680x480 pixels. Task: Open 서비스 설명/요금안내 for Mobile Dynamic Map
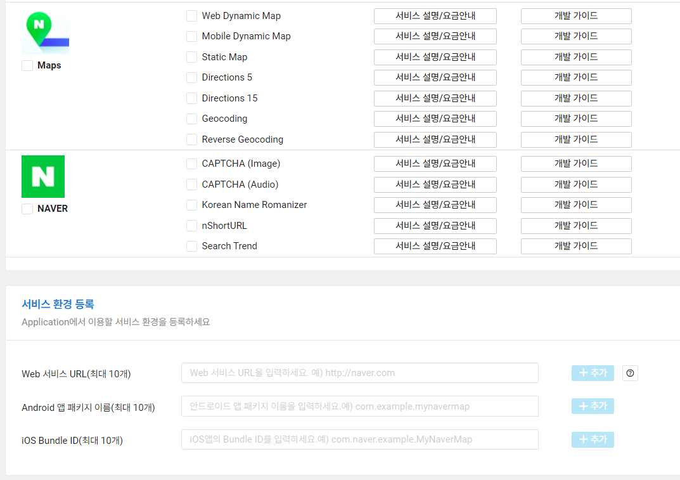click(435, 36)
